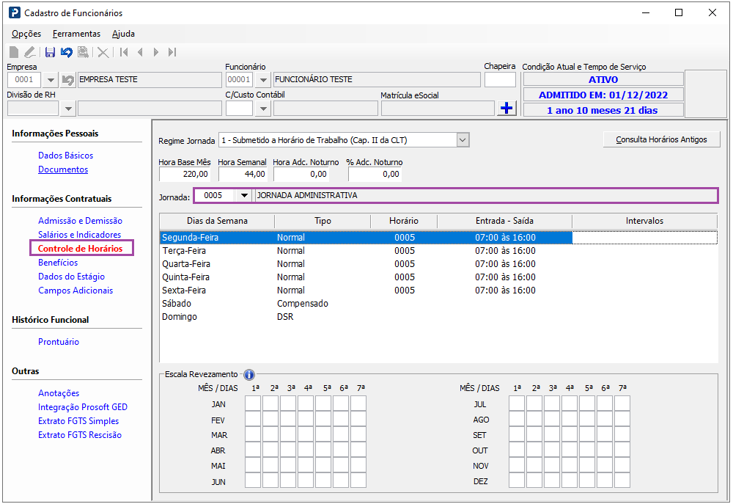Open the Empresa code dropdown

51,80
